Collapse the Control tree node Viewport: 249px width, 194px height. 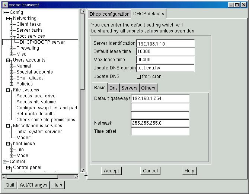pos(5,162)
